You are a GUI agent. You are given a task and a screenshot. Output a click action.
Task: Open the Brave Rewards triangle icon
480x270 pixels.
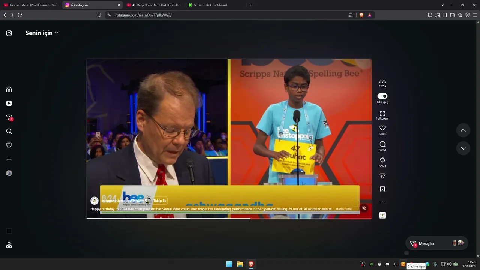(x=370, y=15)
